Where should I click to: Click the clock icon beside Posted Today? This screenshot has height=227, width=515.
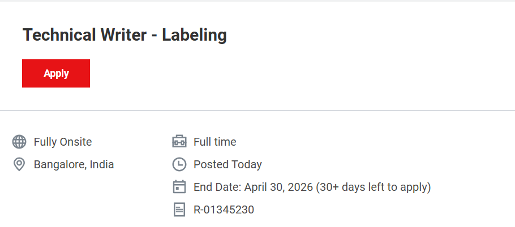click(x=179, y=164)
